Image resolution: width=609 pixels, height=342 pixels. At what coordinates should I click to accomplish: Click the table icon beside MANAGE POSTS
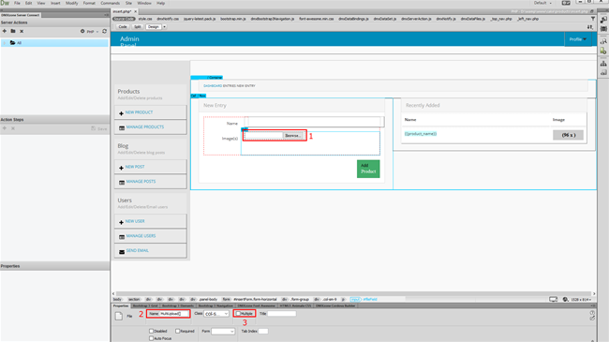click(x=122, y=183)
